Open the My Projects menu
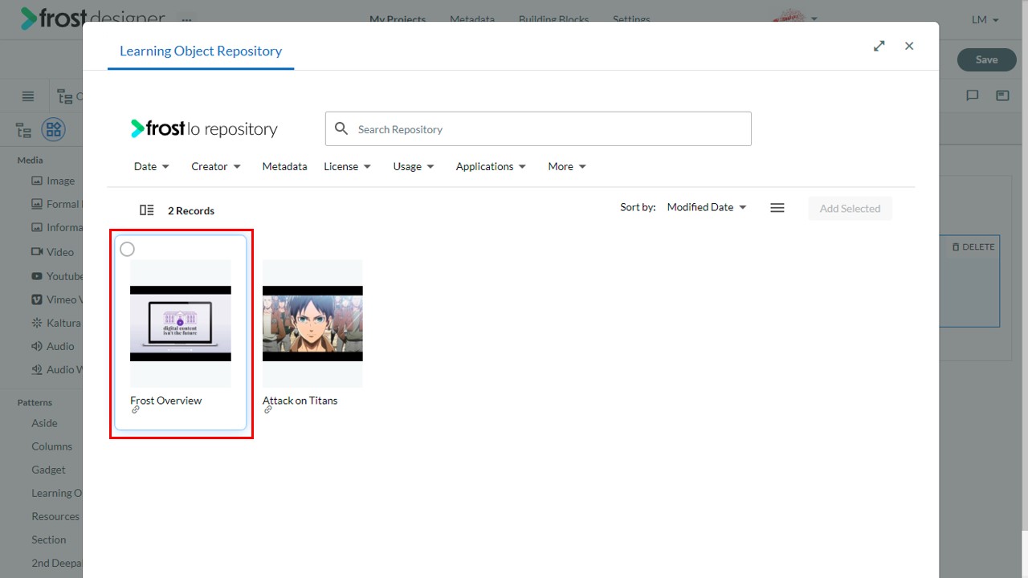 (398, 19)
